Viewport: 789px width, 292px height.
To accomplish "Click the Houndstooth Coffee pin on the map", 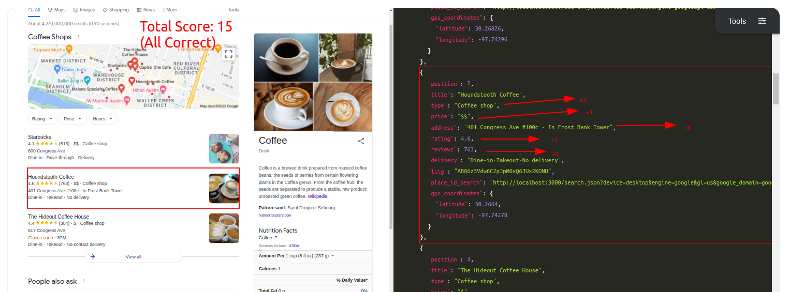I will 131,81.
